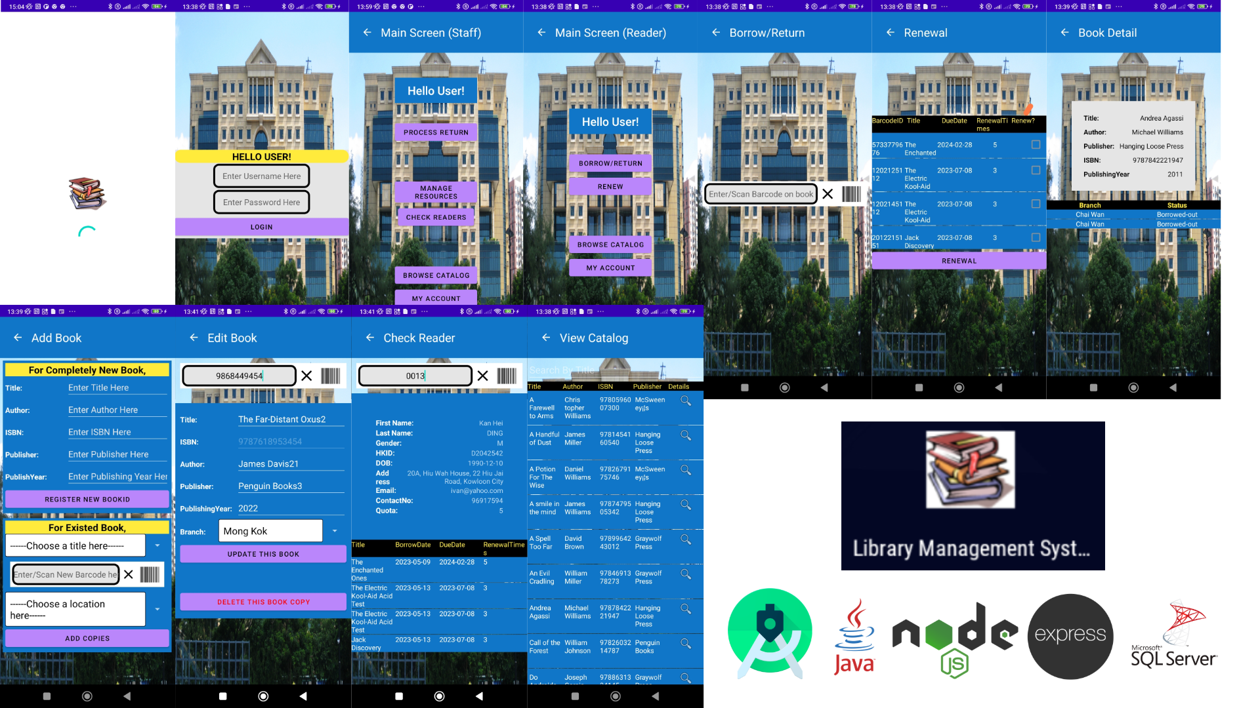This screenshot has width=1260, height=708.
Task: Click DELETE THIS BOOK COPY button
Action: pyautogui.click(x=263, y=602)
